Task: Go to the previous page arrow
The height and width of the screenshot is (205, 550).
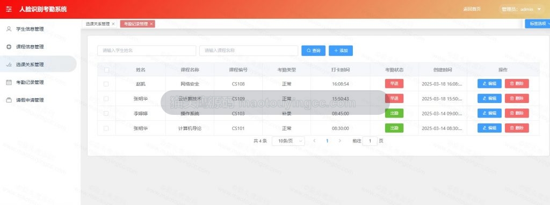Action: tap(314, 141)
